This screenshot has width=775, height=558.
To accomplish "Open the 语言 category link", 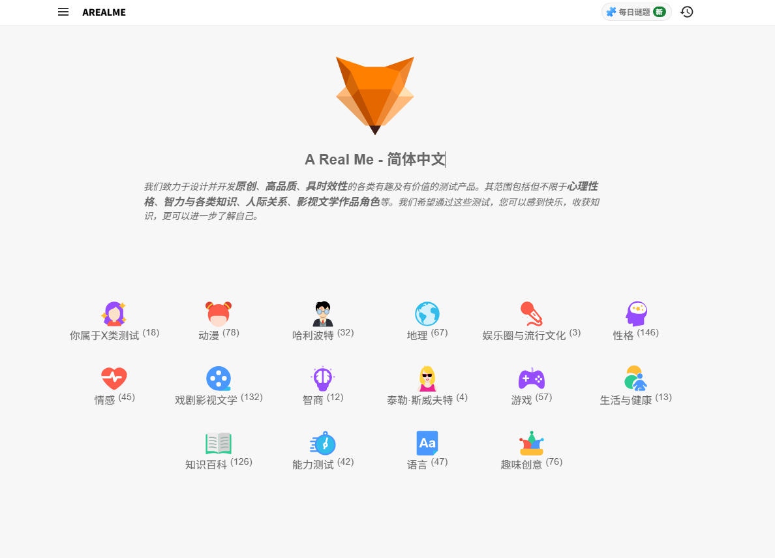I will [417, 465].
